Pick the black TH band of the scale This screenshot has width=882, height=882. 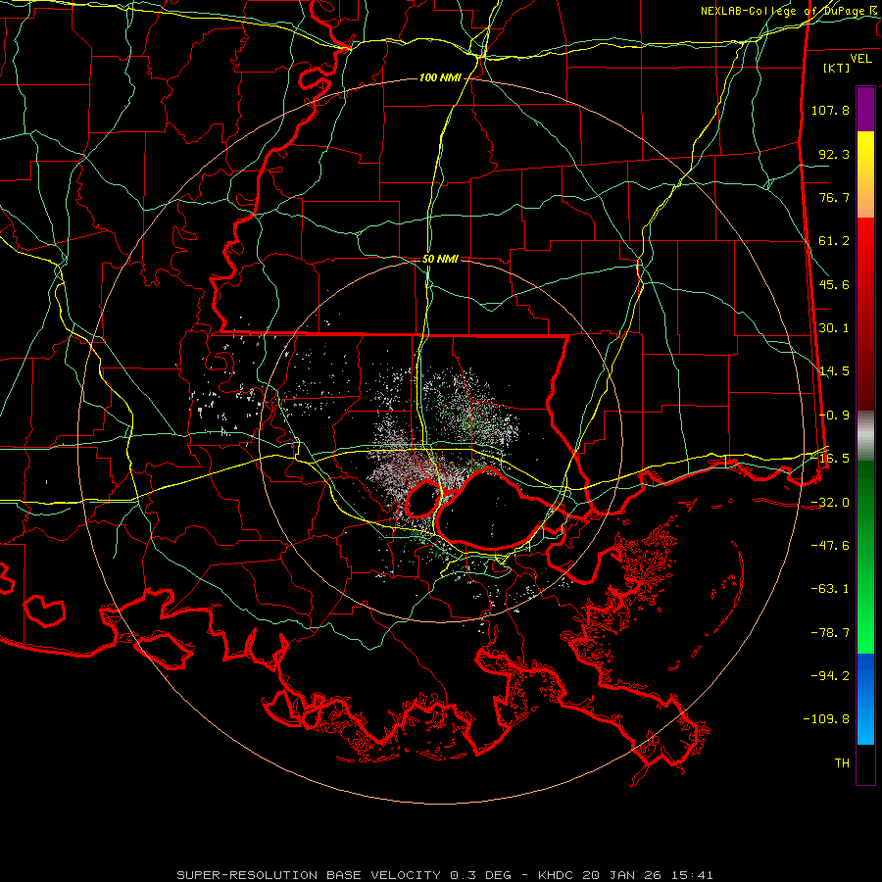coord(865,763)
